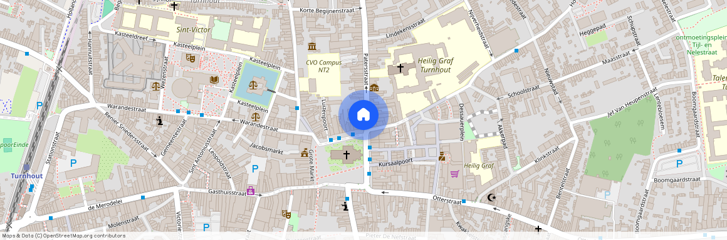Click the brown monument icon beside Grote Markt
This screenshot has width=727, height=240.
(305, 152)
